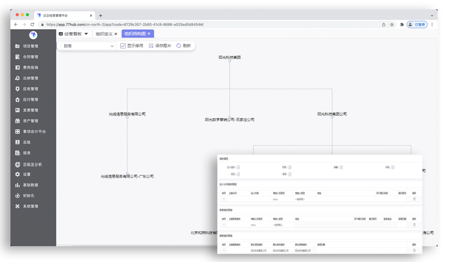Open 合同管理 module in sidebar

pos(30,57)
